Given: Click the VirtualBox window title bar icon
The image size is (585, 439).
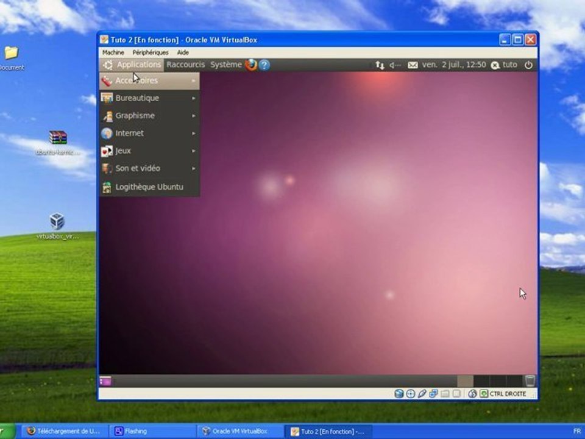Looking at the screenshot, I should click(x=104, y=40).
